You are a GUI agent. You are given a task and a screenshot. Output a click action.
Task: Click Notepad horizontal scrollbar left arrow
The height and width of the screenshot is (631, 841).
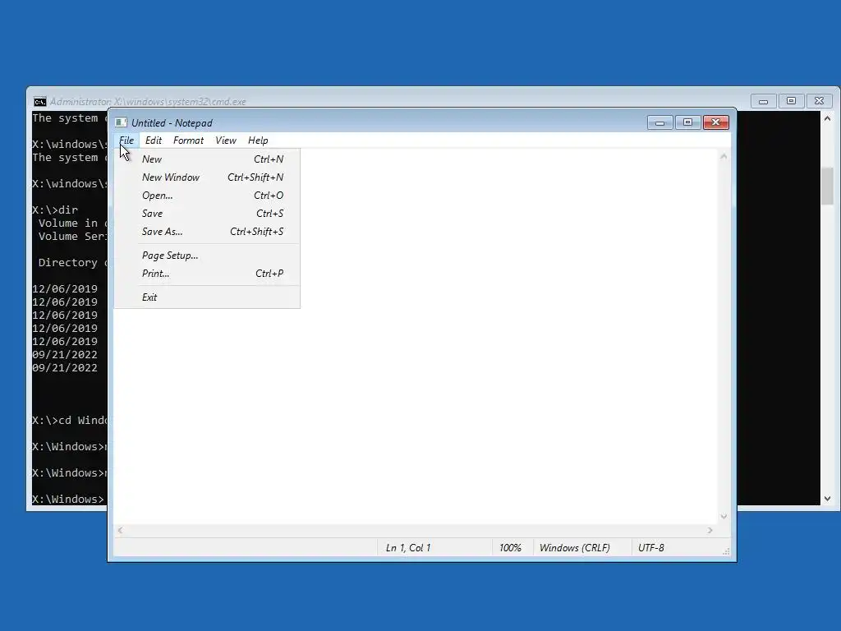(120, 530)
